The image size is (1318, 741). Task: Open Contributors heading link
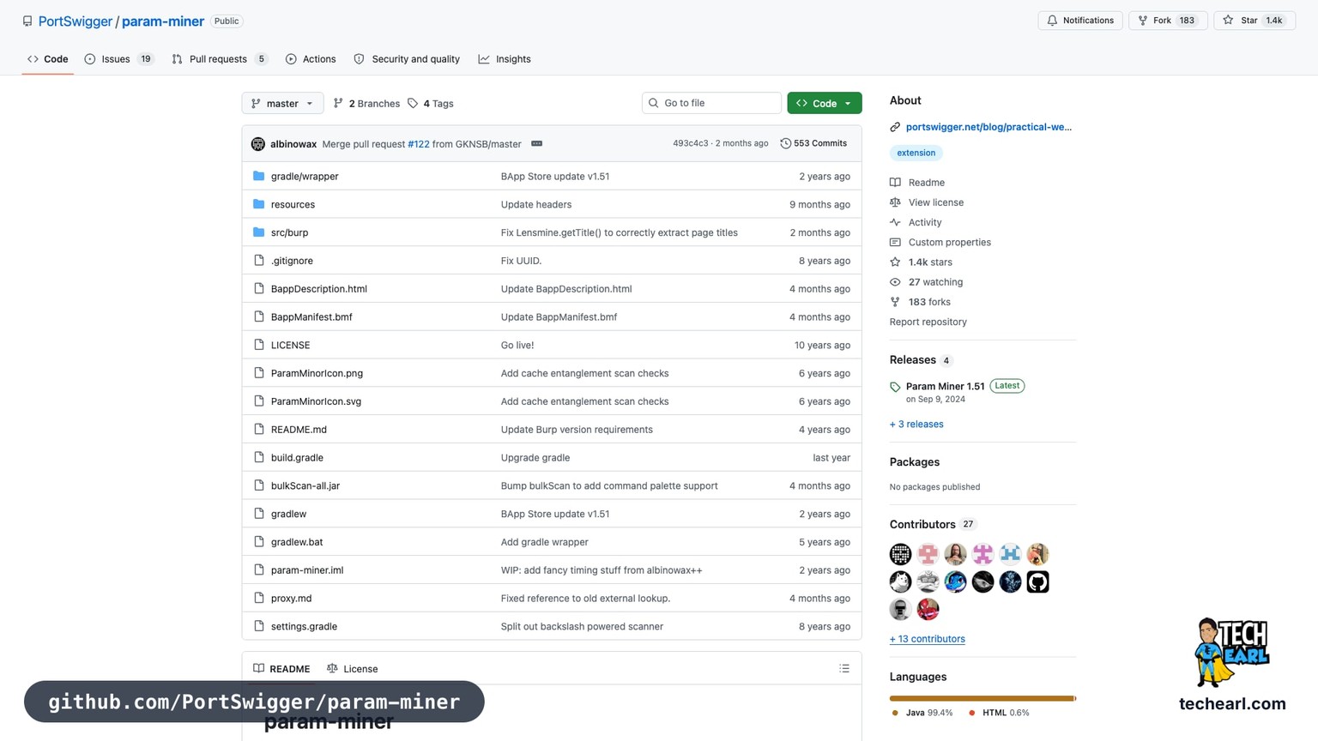tap(922, 525)
